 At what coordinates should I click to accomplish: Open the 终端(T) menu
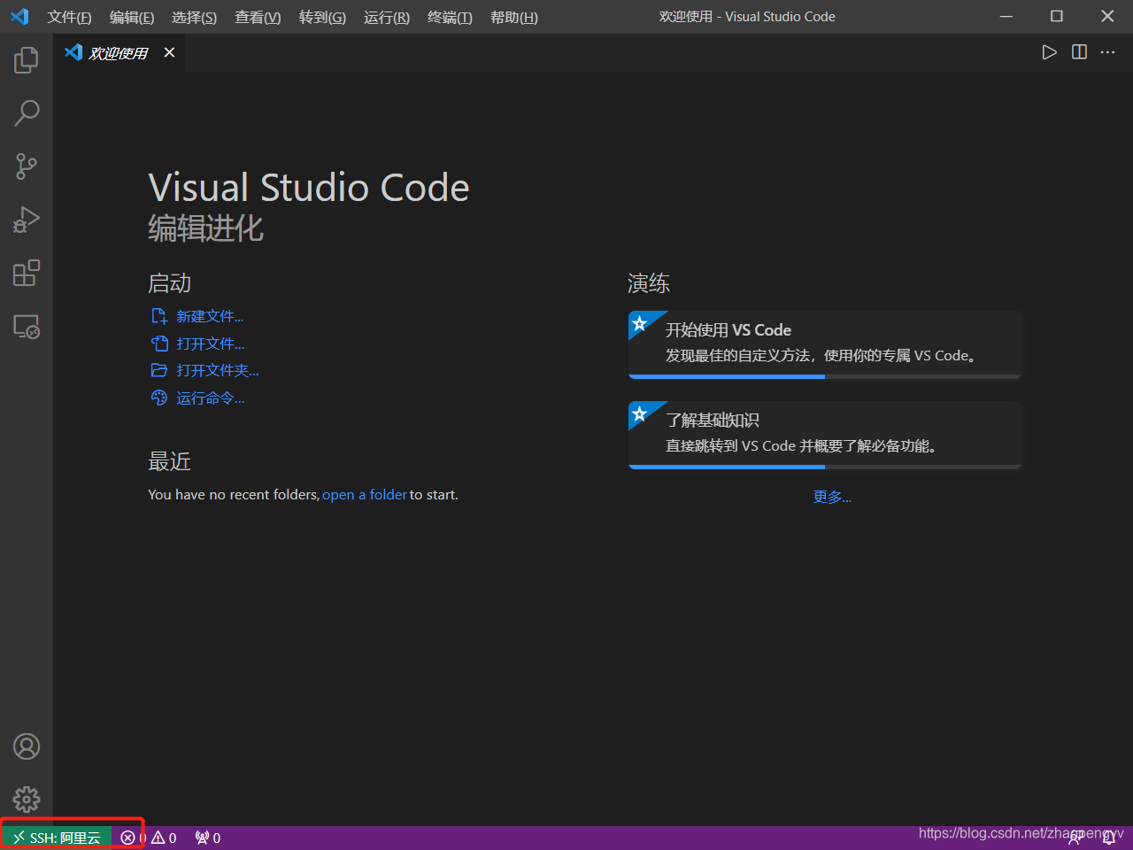450,17
